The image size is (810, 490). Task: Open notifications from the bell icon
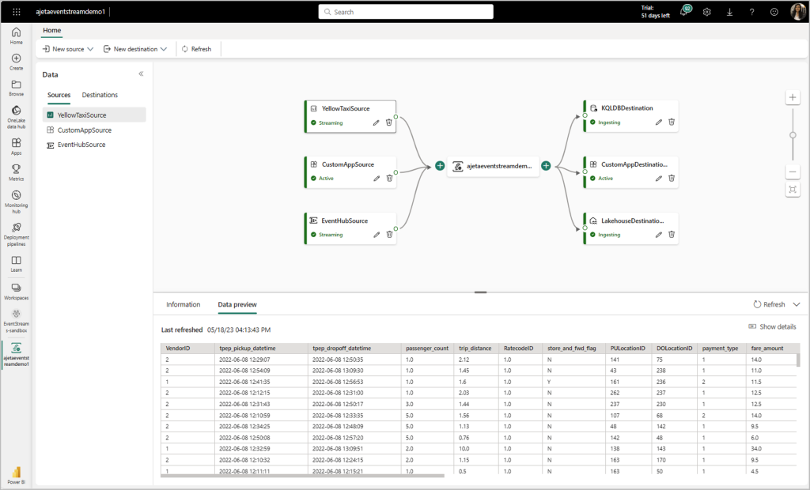click(683, 11)
